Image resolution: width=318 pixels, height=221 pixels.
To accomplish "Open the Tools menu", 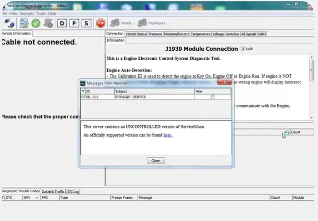I will point(41,13).
